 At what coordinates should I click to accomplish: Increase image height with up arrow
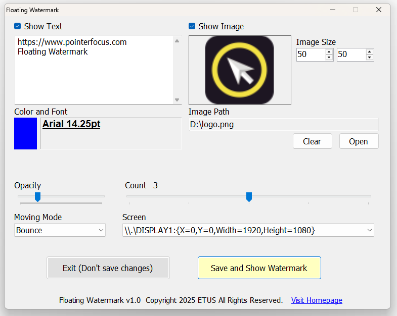coord(370,51)
